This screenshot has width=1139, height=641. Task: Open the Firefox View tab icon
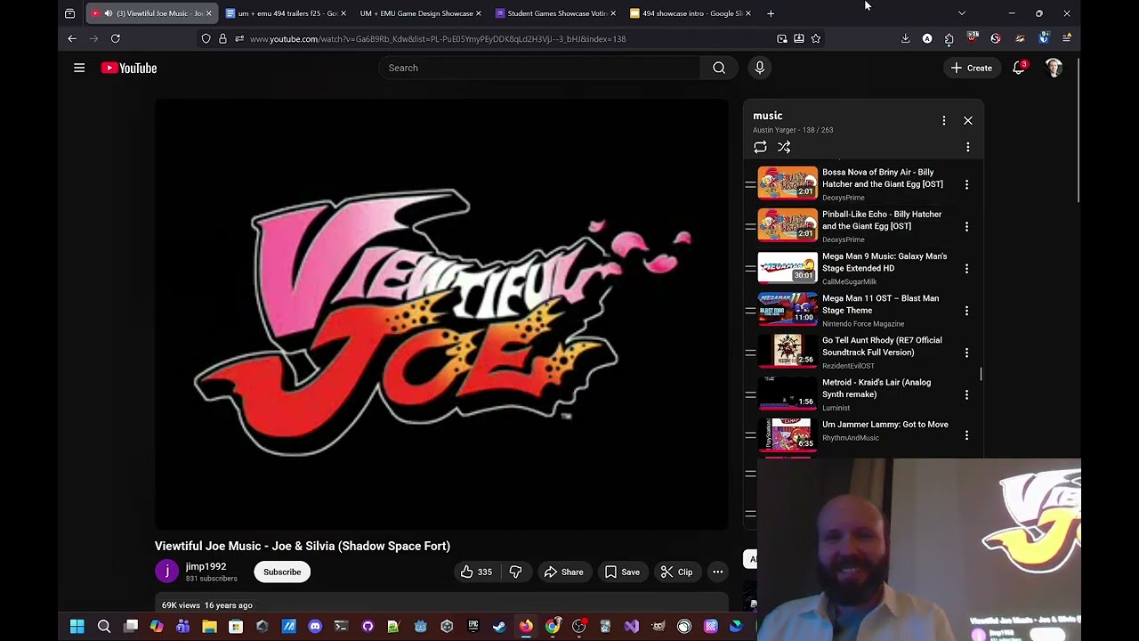click(x=70, y=13)
